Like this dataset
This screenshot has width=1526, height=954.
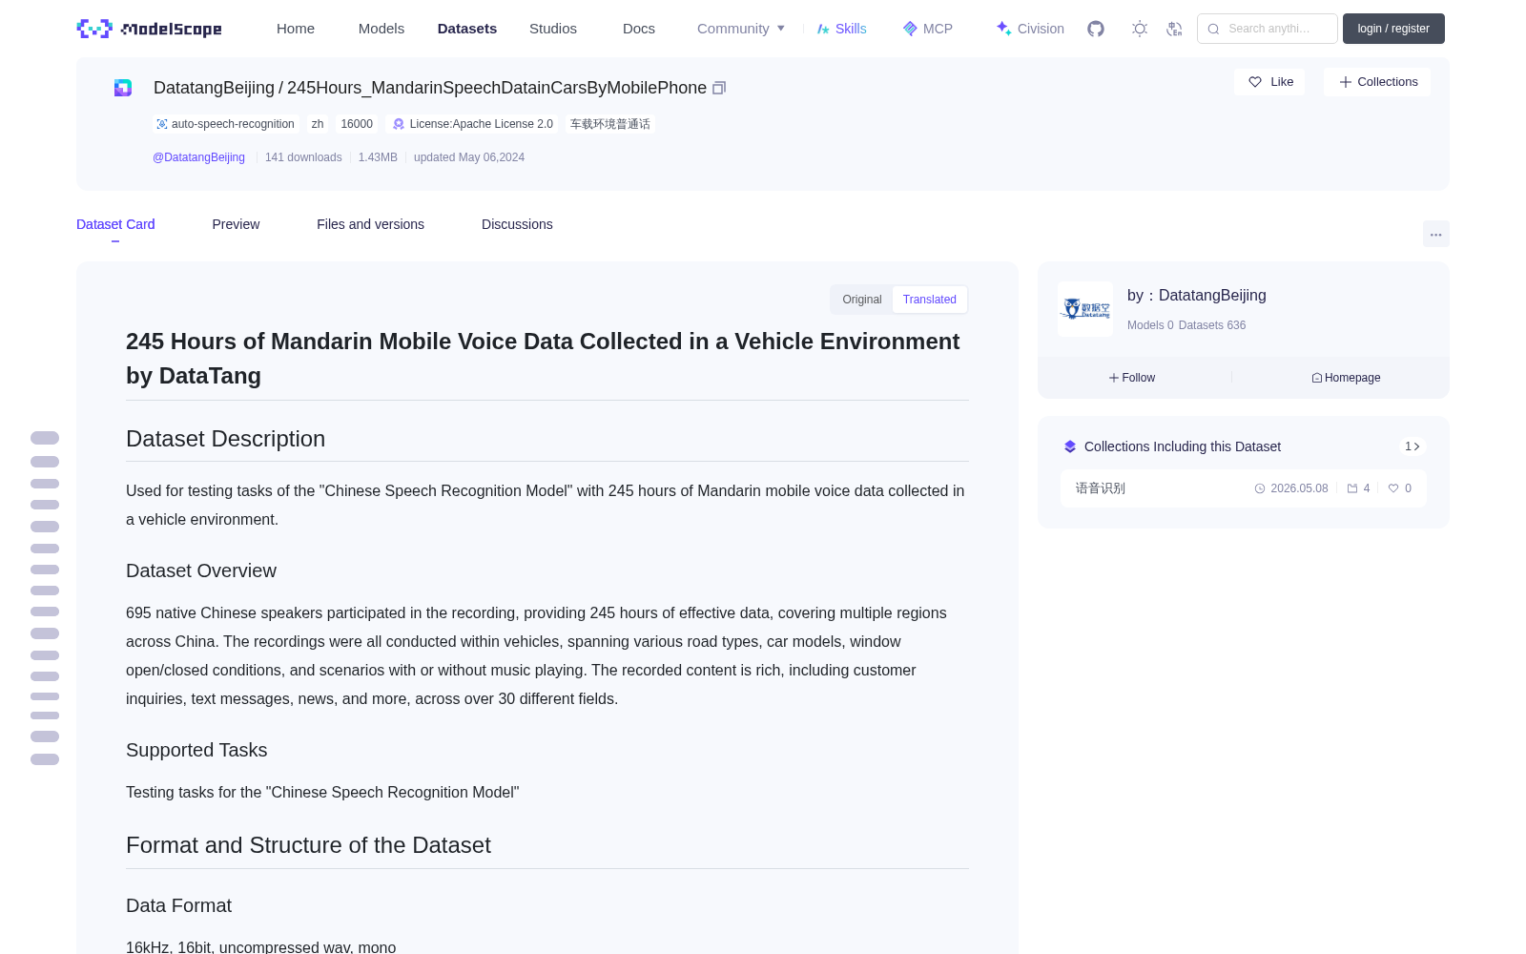click(1270, 82)
